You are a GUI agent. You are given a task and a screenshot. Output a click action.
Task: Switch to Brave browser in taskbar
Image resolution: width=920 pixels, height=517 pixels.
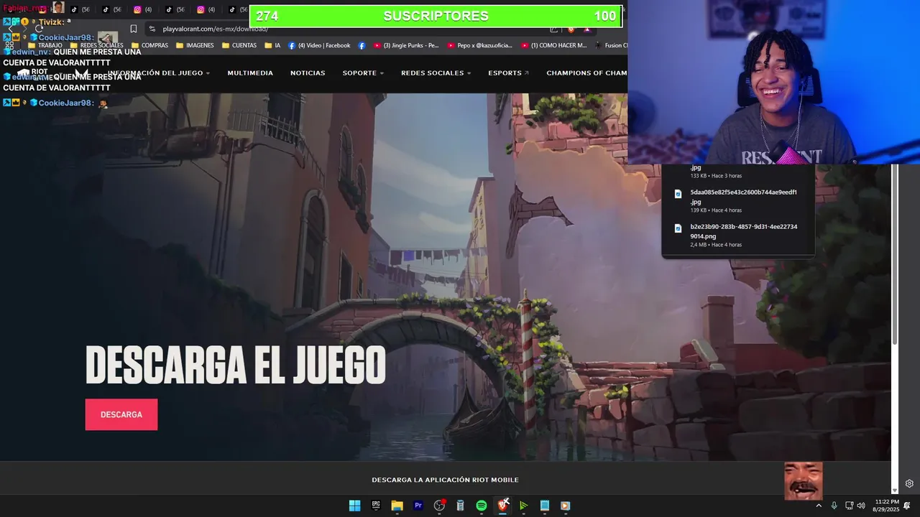[x=503, y=506]
